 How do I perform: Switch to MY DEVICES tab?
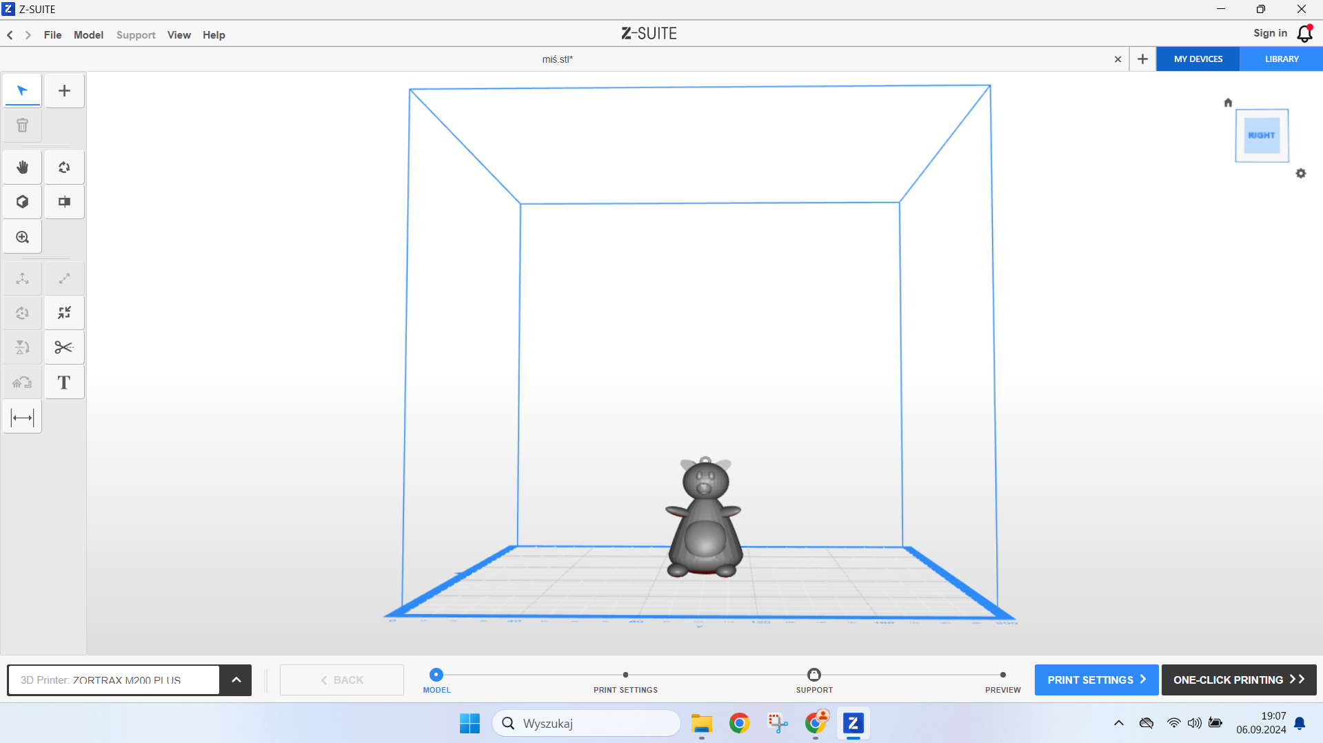(x=1198, y=59)
